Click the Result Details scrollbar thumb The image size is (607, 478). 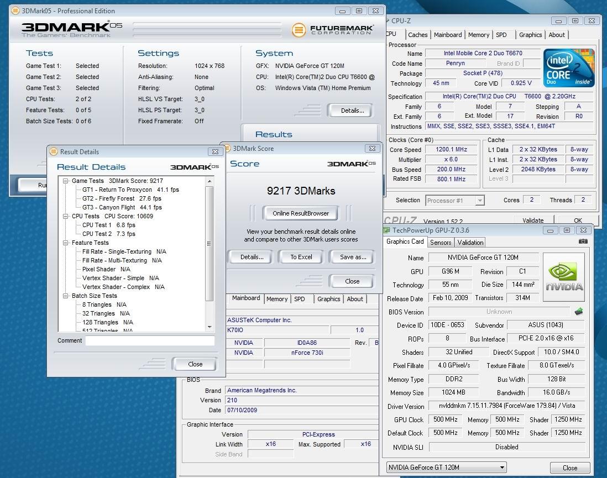coord(210,244)
